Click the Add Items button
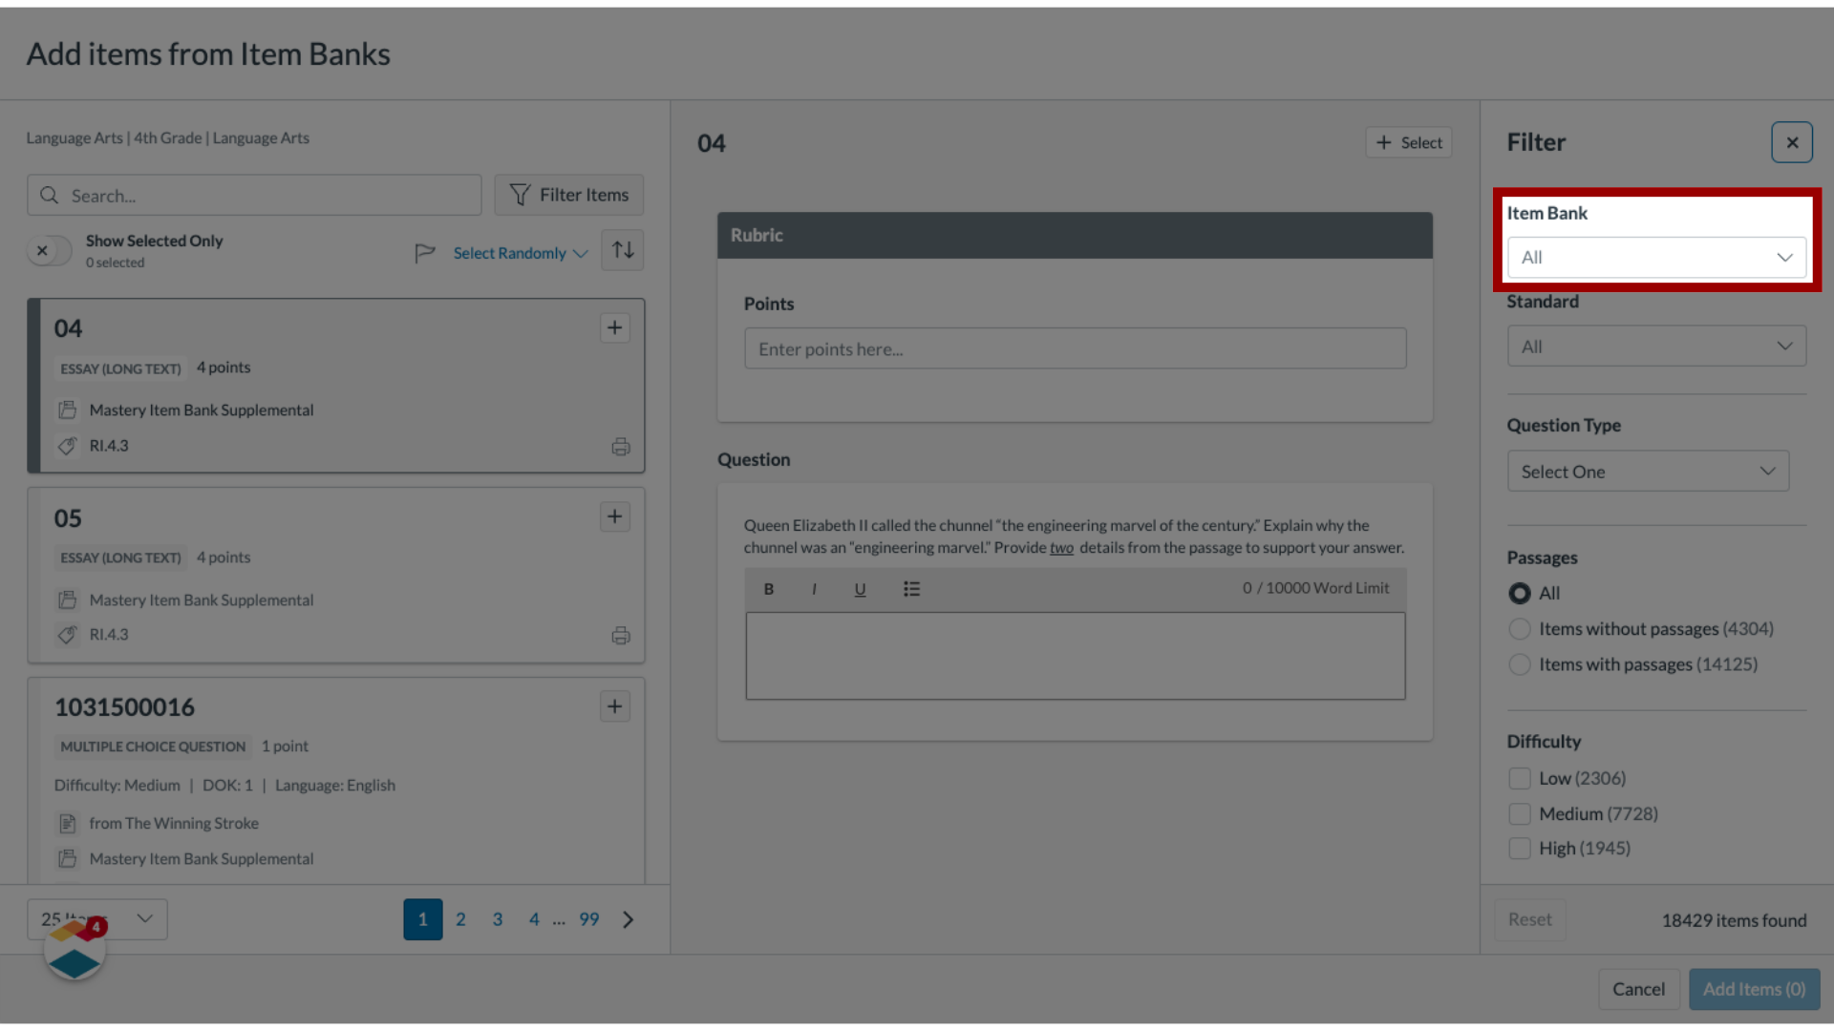Screen dimensions: 1834x1031 1754,988
